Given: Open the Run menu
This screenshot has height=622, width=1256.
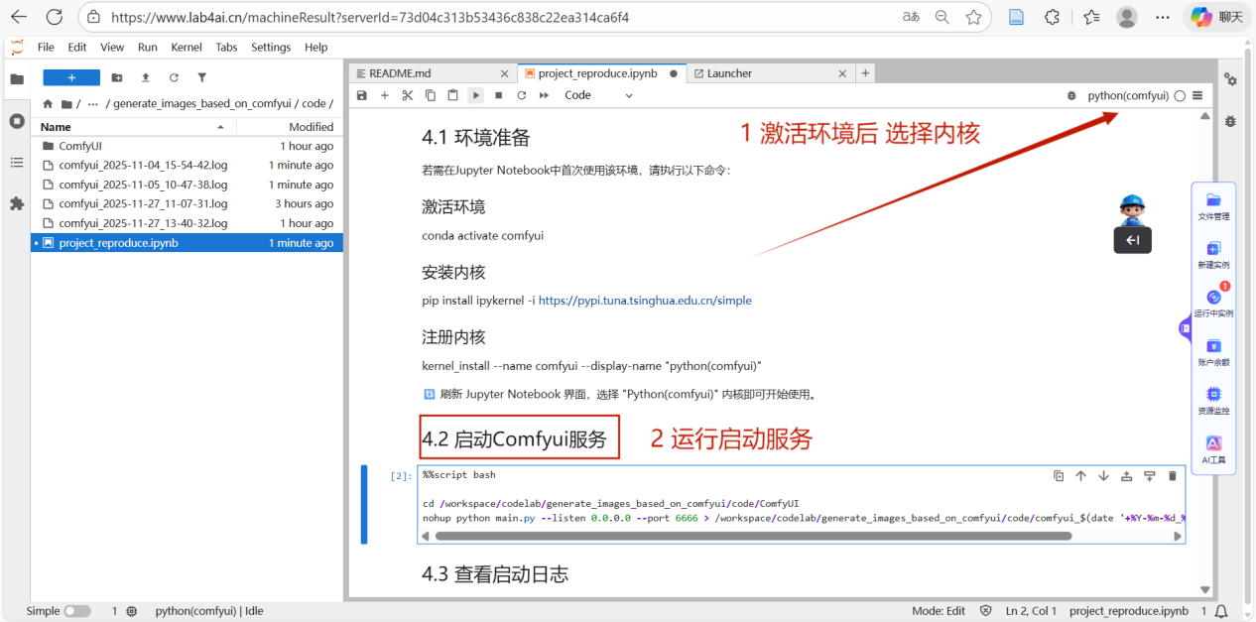Looking at the screenshot, I should pos(148,47).
